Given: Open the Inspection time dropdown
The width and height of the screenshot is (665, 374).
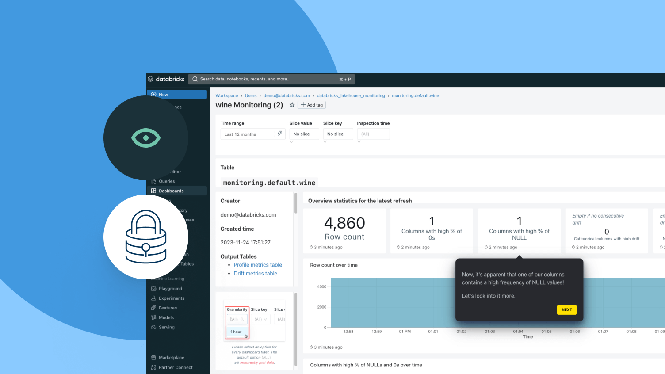Looking at the screenshot, I should [x=373, y=134].
